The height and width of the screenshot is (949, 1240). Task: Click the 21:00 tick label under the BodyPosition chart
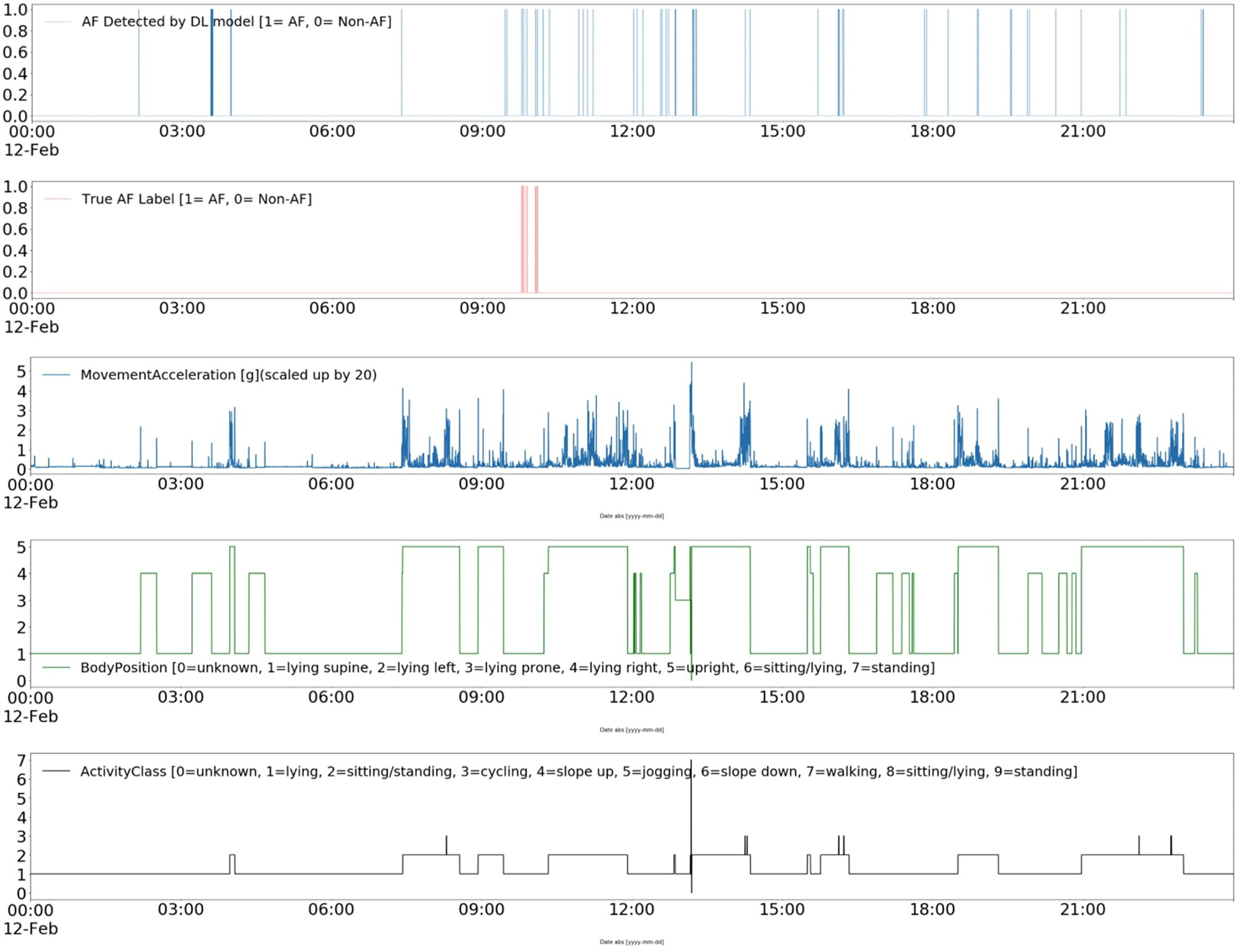pyautogui.click(x=1082, y=697)
